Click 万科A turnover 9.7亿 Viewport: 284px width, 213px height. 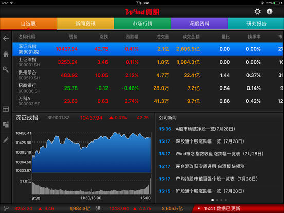pos(193,101)
